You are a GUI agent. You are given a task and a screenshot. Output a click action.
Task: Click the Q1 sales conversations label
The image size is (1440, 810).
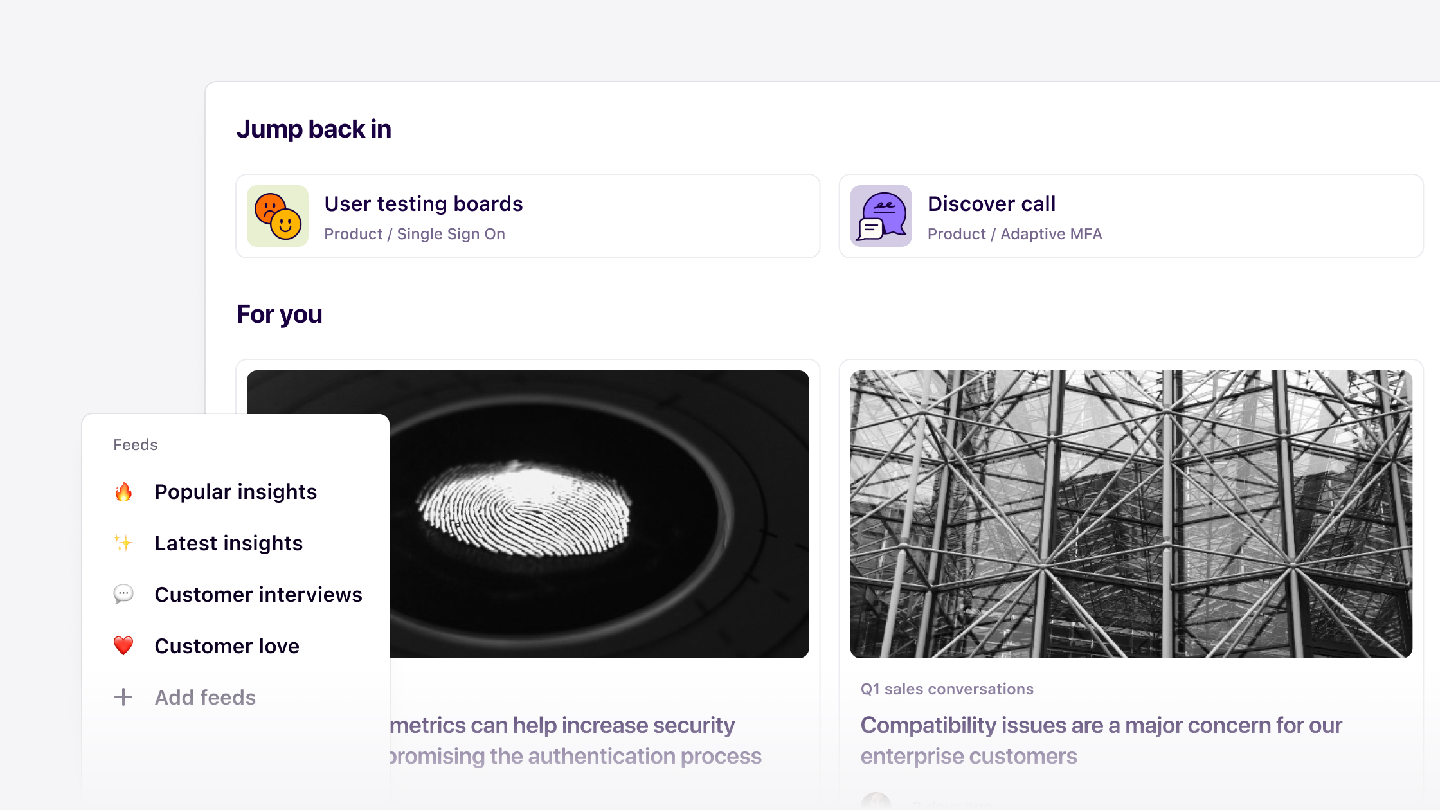(x=947, y=689)
